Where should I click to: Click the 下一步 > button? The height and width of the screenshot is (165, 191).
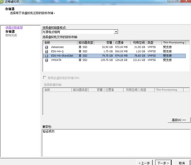click(163, 163)
